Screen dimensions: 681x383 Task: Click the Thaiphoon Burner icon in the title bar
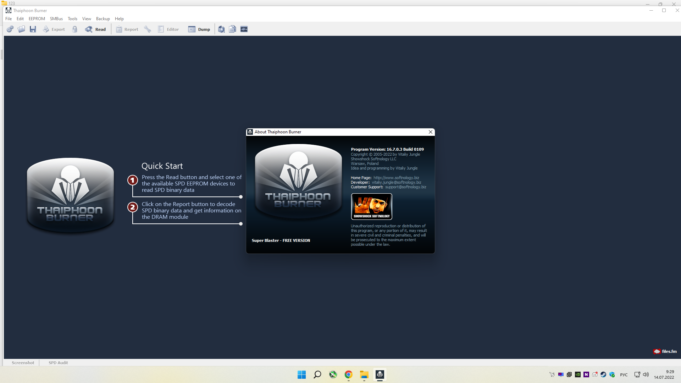(9, 11)
